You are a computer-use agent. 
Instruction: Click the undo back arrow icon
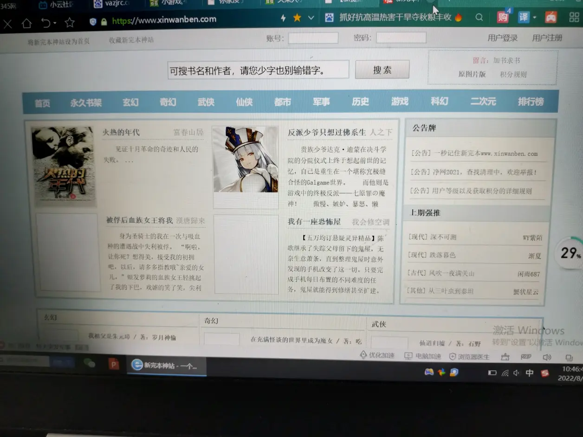(x=46, y=22)
